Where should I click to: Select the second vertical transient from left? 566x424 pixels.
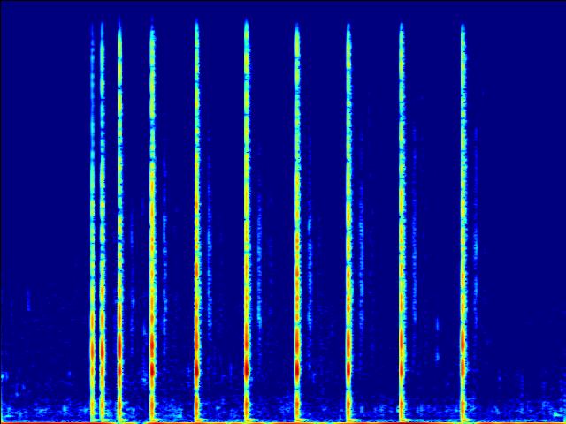[x=102, y=221]
